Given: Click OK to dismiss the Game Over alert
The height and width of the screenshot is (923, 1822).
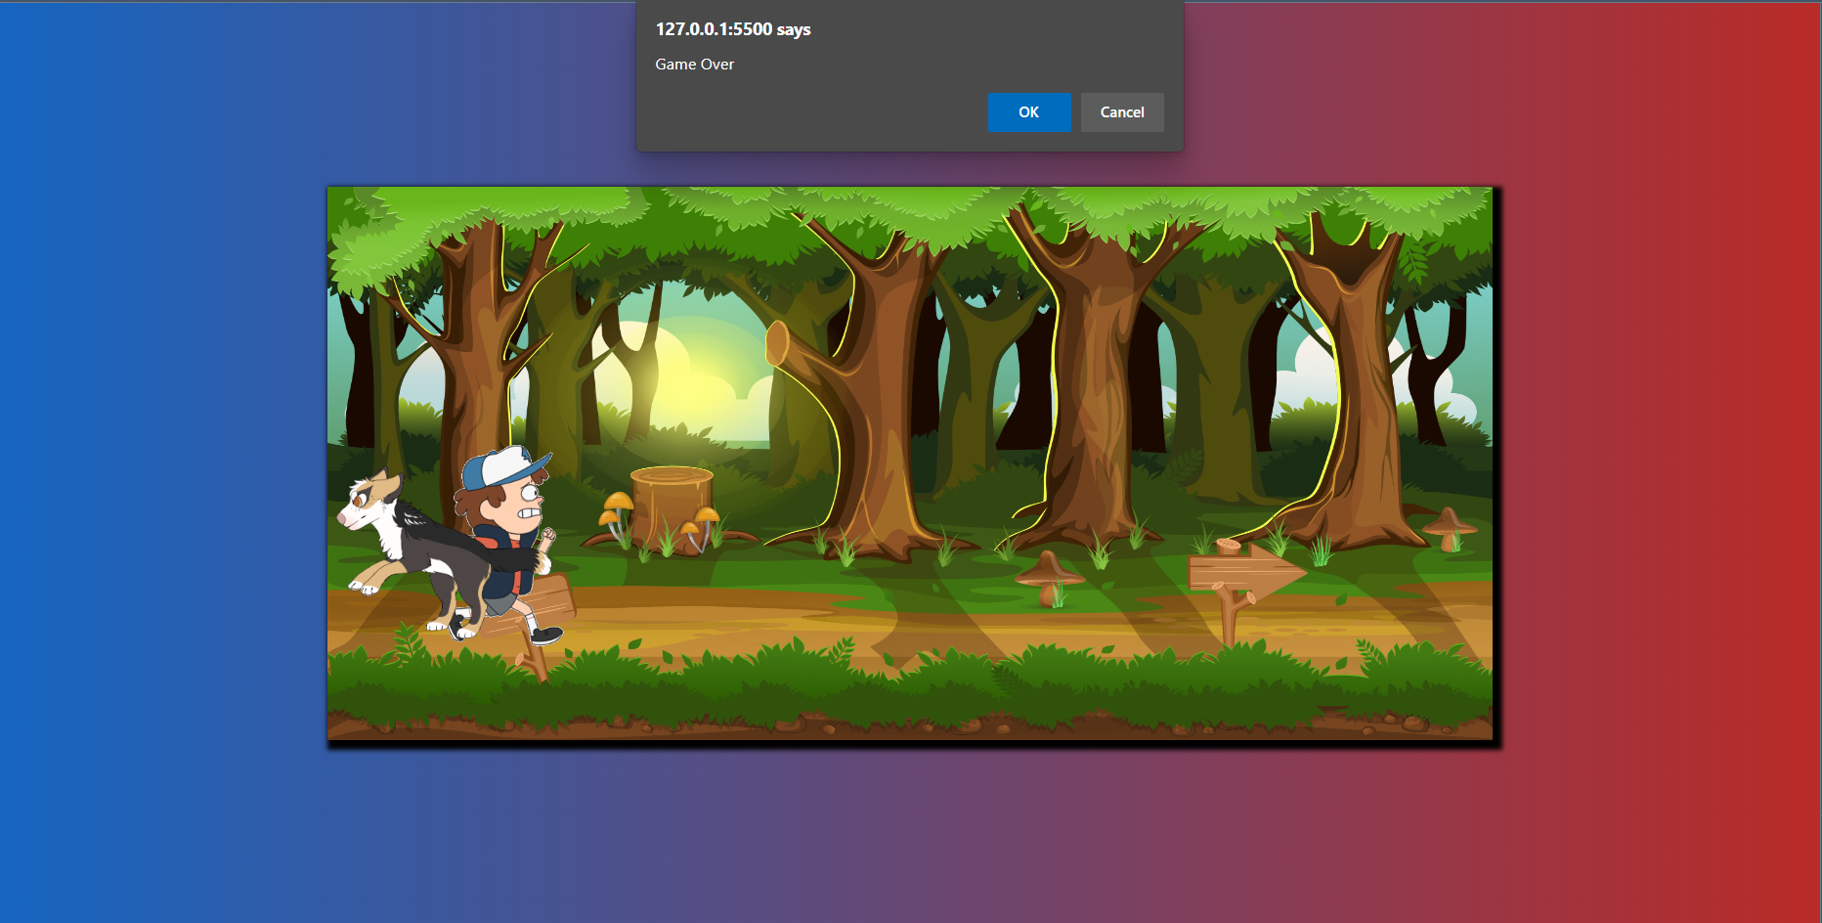Looking at the screenshot, I should [1028, 112].
